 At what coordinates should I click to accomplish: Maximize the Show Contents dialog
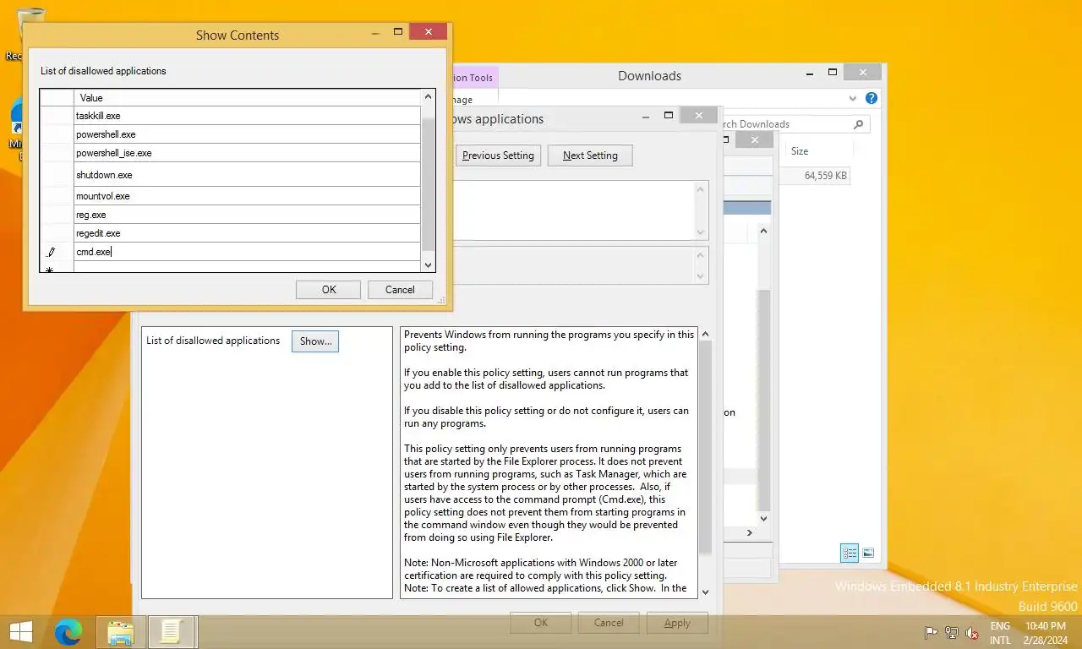[x=398, y=32]
